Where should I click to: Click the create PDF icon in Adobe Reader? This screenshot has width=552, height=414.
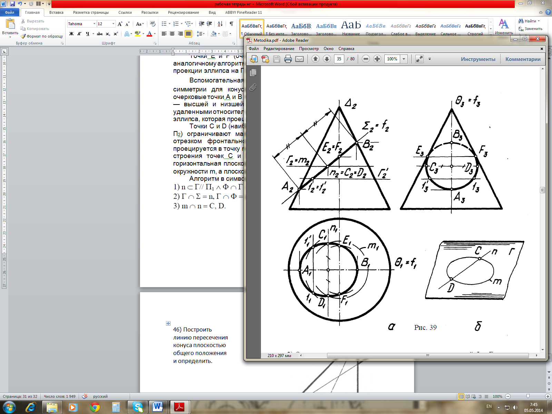(265, 59)
